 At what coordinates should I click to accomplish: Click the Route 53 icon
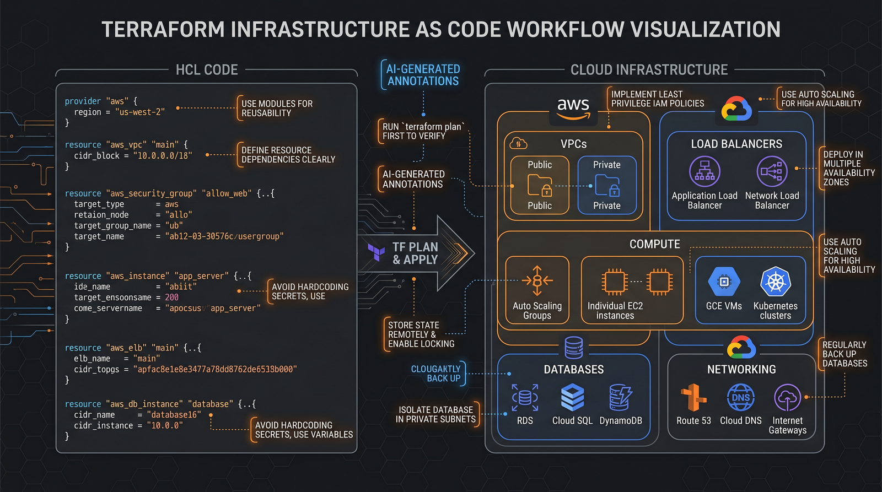693,398
